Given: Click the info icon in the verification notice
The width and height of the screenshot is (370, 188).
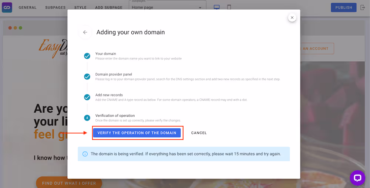Looking at the screenshot, I should (x=85, y=154).
